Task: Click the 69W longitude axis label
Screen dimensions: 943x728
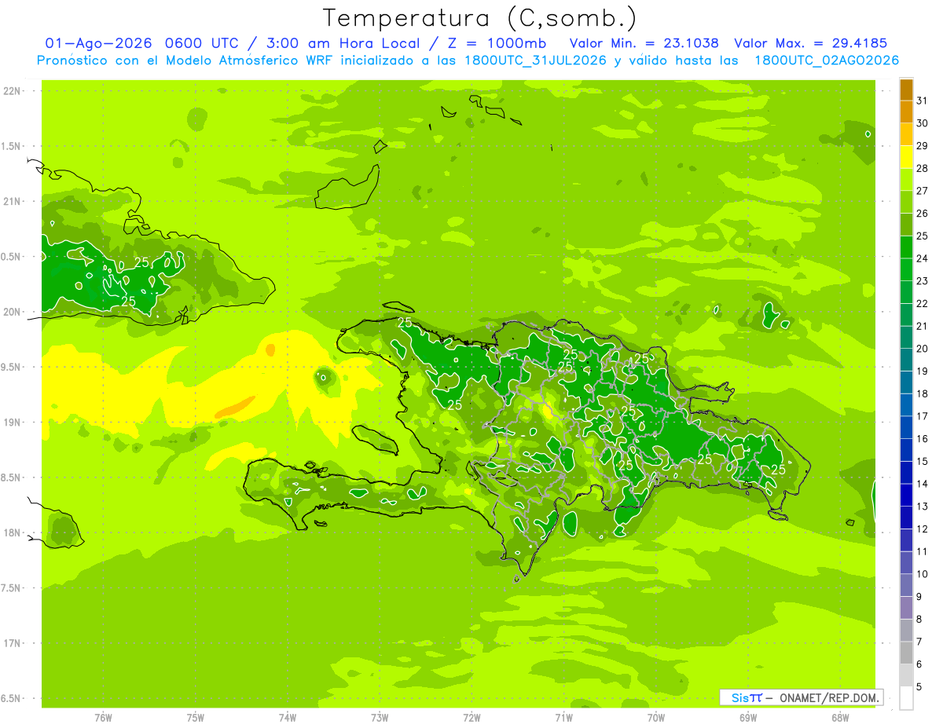Action: pos(748,718)
